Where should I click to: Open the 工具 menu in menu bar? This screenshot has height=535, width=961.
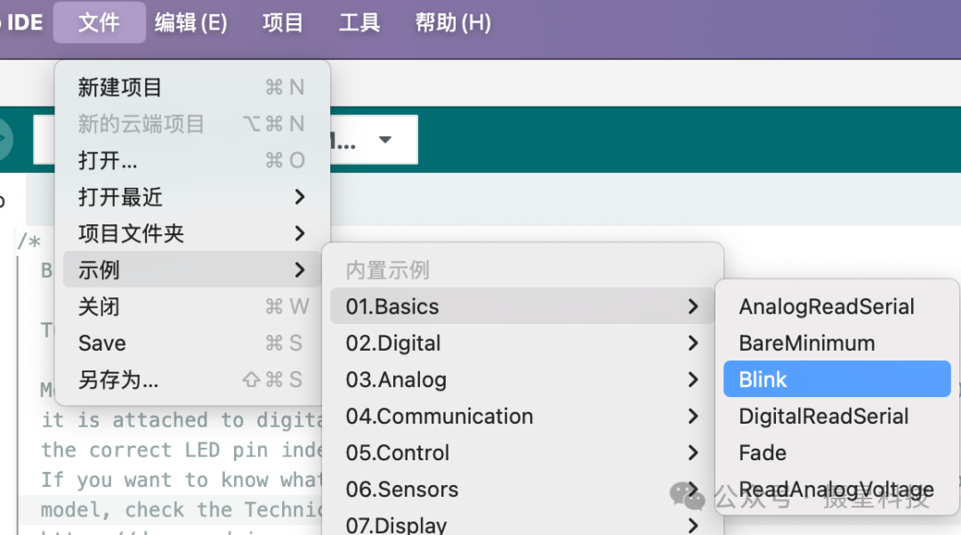(x=359, y=22)
